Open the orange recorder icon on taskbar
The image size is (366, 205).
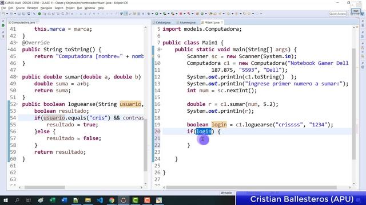click(x=148, y=200)
